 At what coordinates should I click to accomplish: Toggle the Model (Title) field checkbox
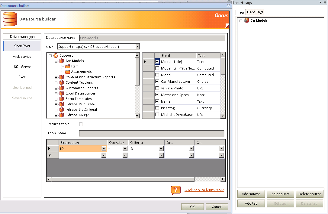click(157, 61)
